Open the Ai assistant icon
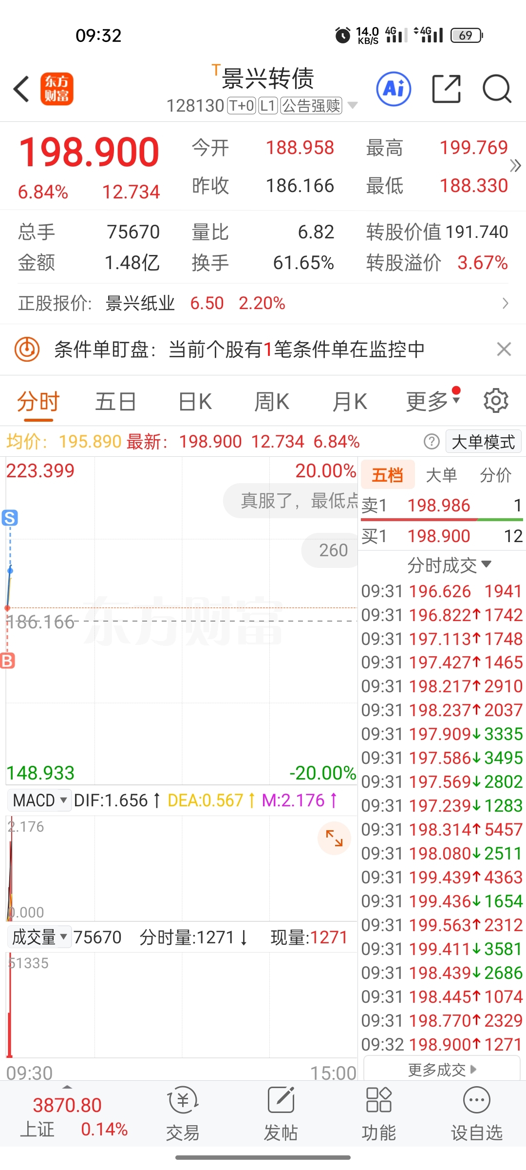Screen dimensions: 526x1170 394,89
